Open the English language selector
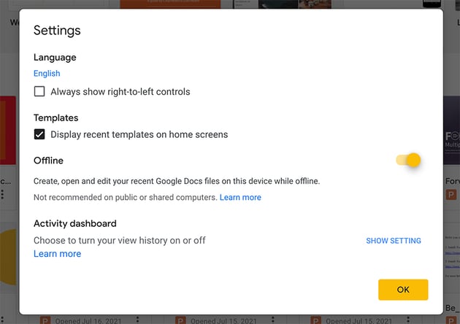 click(x=47, y=74)
